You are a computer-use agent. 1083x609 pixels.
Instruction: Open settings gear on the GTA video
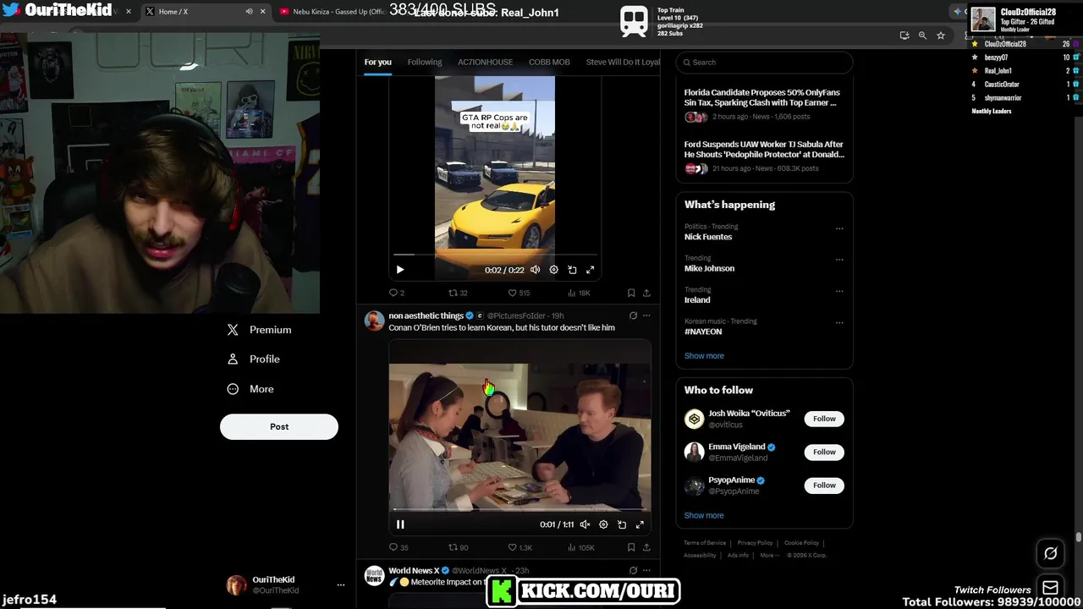(x=553, y=270)
